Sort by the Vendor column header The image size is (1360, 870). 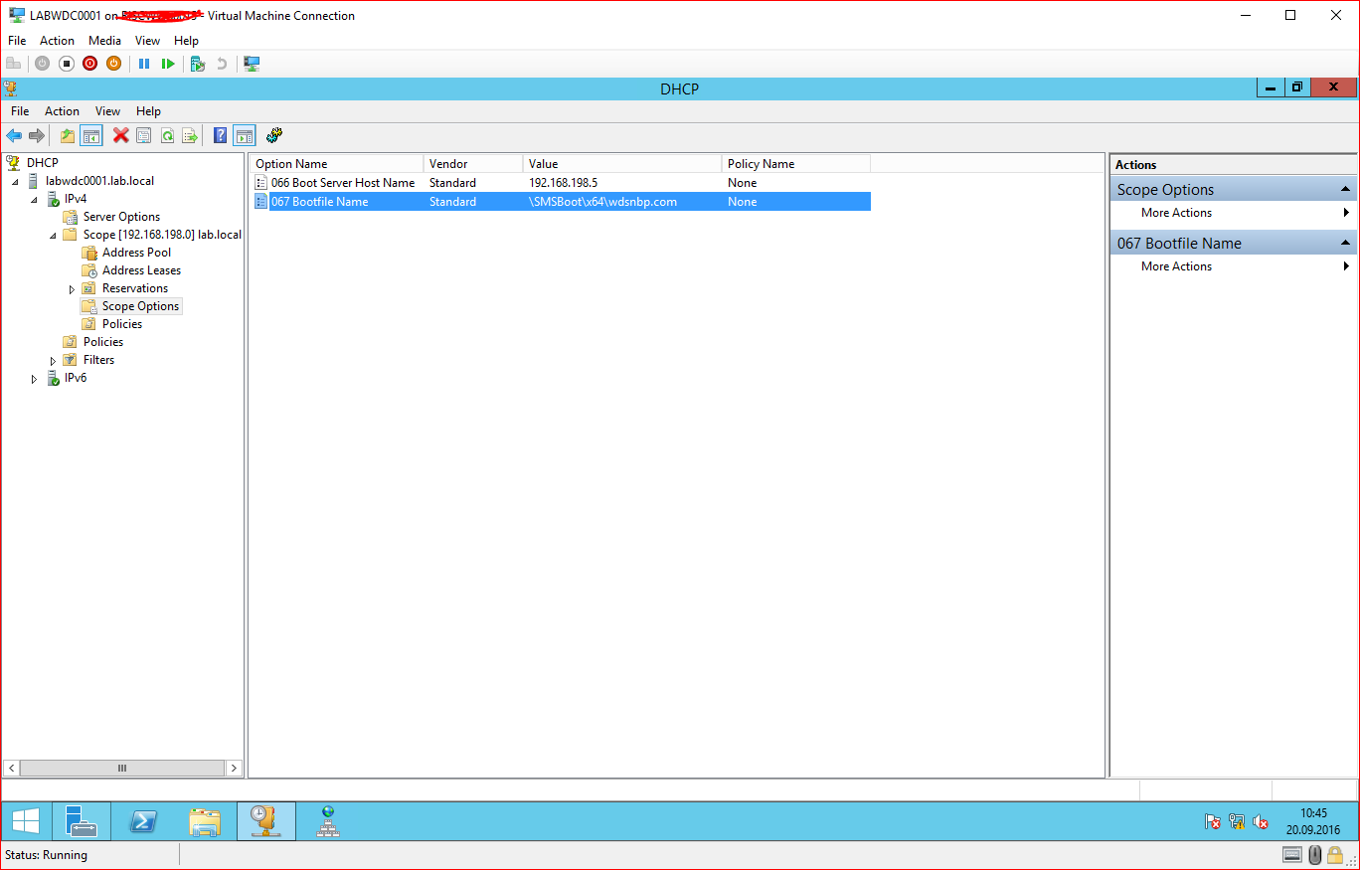[473, 164]
